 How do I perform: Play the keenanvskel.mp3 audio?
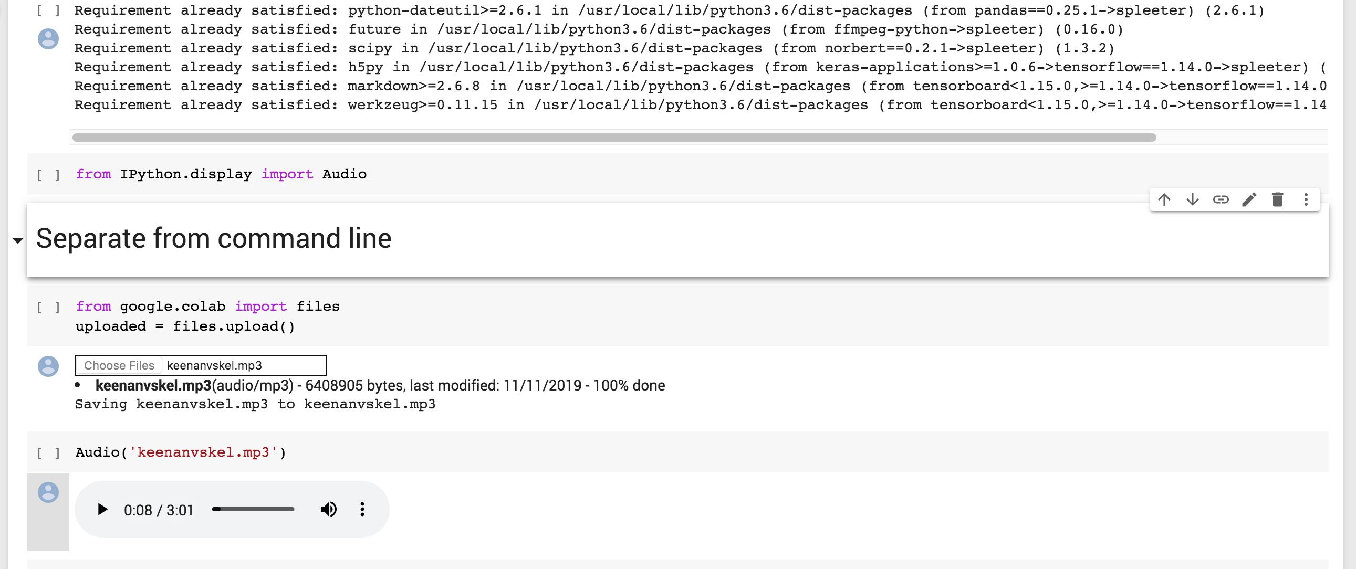(102, 509)
